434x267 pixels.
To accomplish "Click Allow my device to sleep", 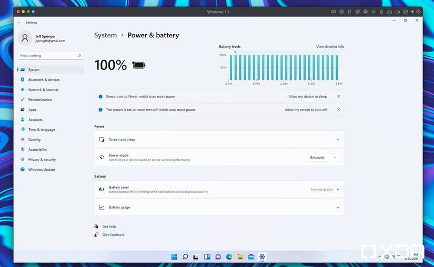I will [308, 97].
